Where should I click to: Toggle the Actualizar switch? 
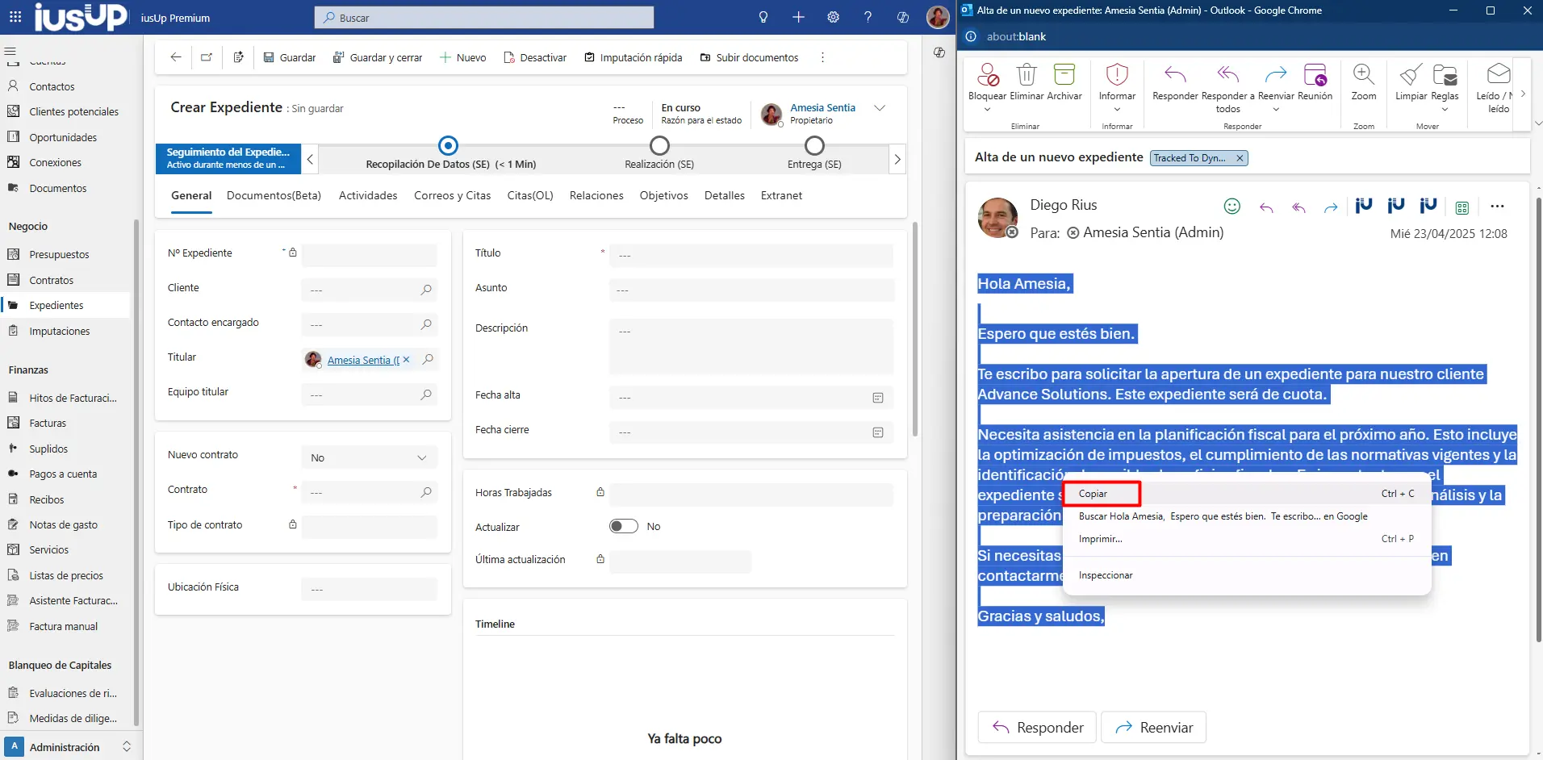pos(623,526)
